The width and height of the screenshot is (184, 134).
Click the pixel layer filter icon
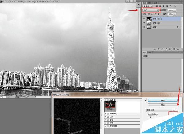(156, 6)
